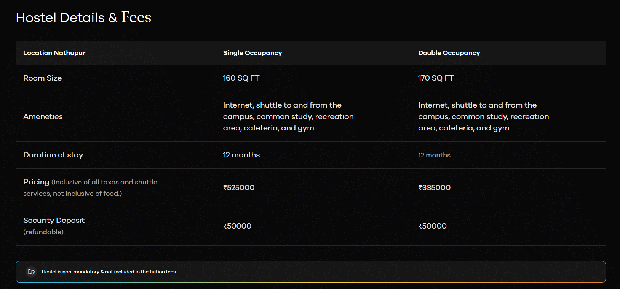Click the ₹525000 single occupancy price
Screen dimensions: 620x289
(x=238, y=187)
